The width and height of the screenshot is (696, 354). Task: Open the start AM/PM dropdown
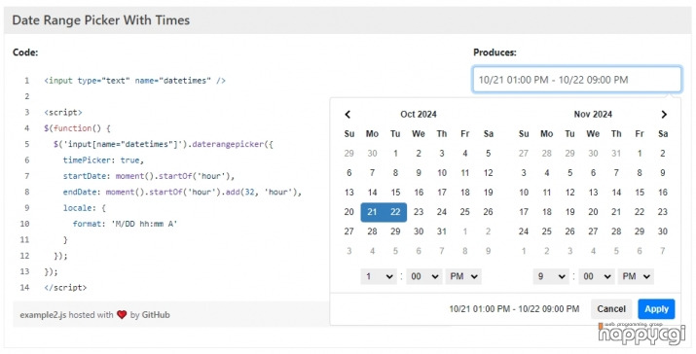tap(463, 276)
